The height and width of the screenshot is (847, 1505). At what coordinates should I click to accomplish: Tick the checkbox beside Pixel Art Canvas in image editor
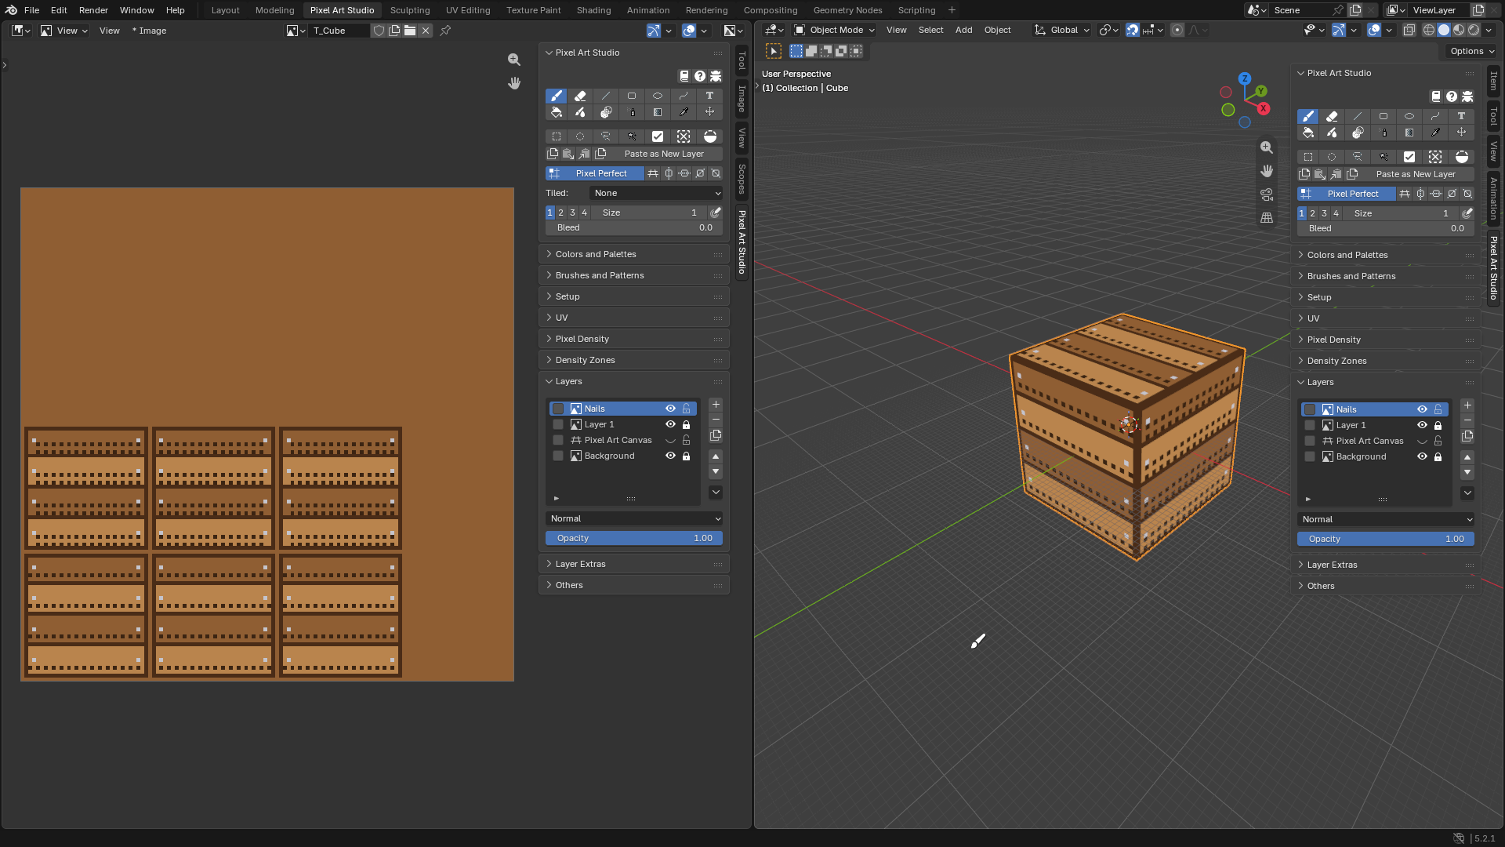558,440
